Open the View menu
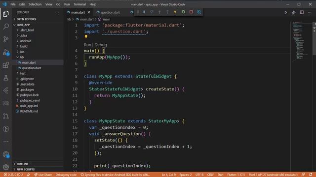Image resolution: width=316 pixels, height=177 pixels. pos(49,4)
